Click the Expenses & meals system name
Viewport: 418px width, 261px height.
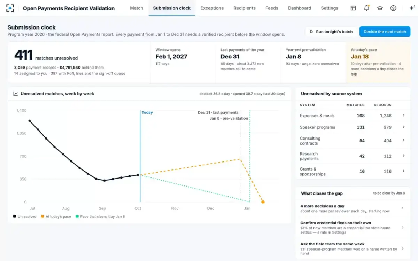pos(317,116)
